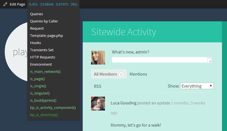Select Transients Set in the menu
Screen dimensions: 227x131
tap(42, 50)
